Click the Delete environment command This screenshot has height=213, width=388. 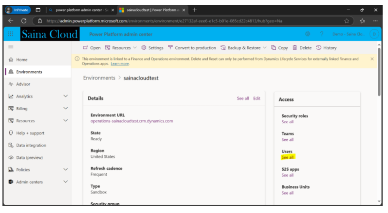pos(302,48)
